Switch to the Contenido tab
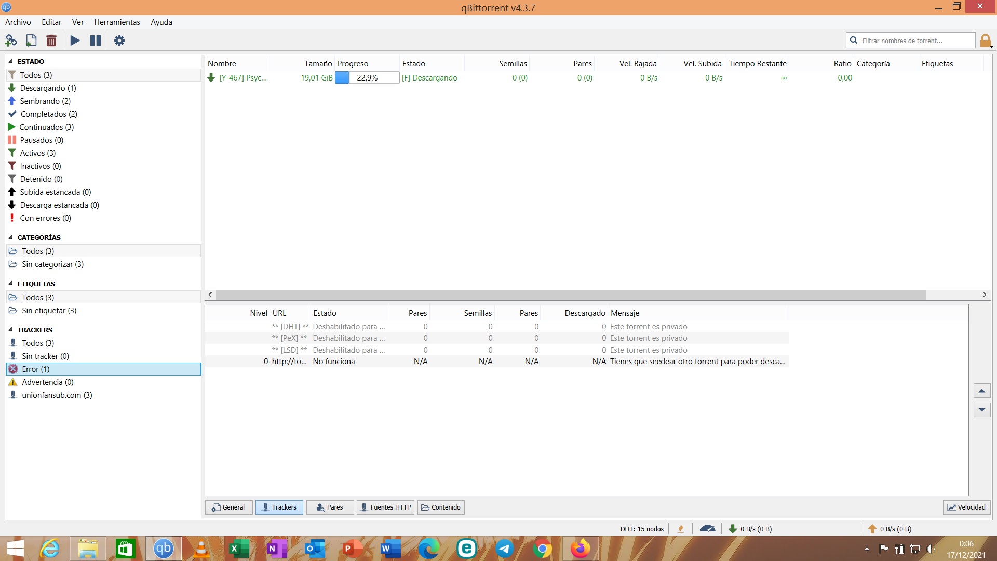The height and width of the screenshot is (561, 997). 441,507
